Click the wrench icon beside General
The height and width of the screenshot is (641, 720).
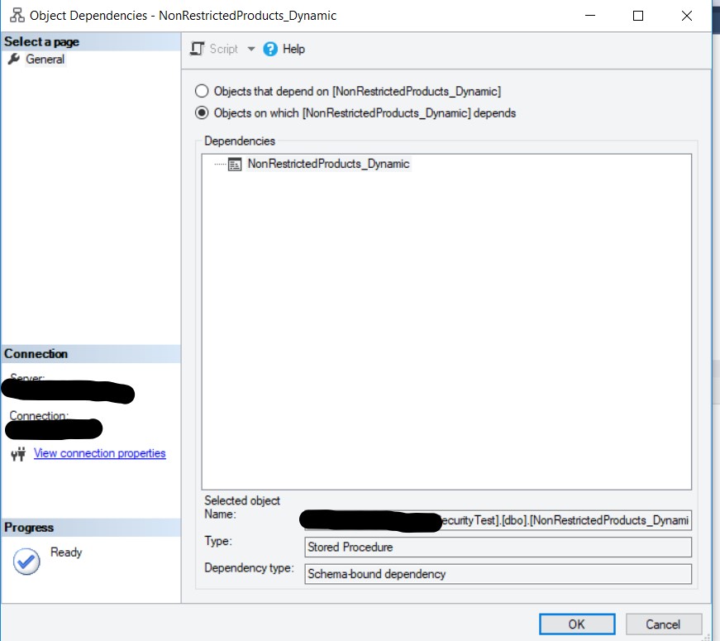(x=13, y=60)
